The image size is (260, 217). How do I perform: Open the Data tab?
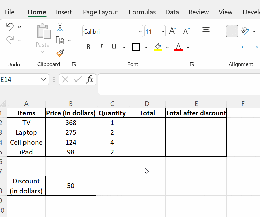172,12
